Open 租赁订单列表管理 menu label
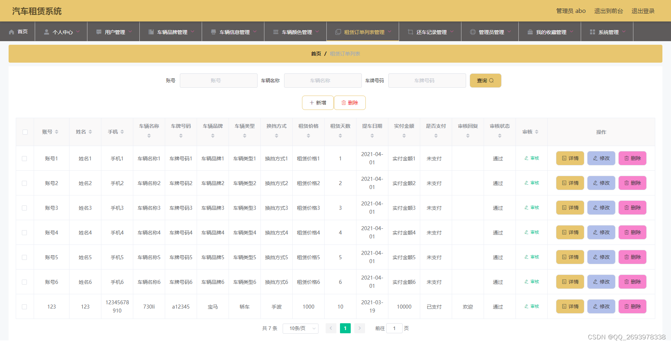Screen dimensions: 671x344 pyautogui.click(x=364, y=32)
